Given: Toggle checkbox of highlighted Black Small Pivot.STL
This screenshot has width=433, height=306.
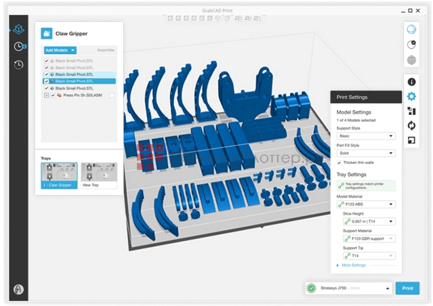Looking at the screenshot, I should point(46,81).
